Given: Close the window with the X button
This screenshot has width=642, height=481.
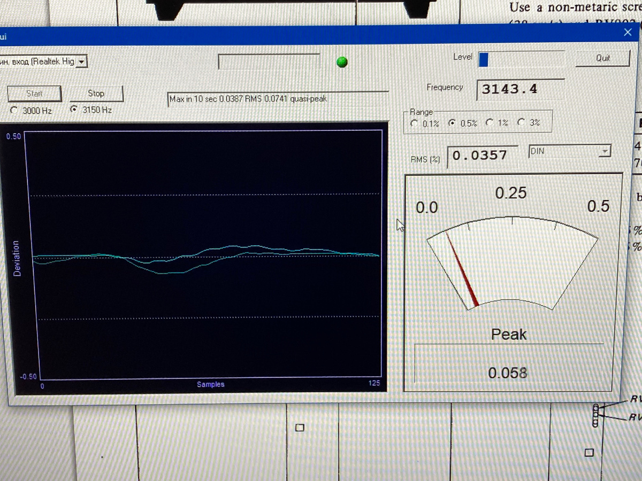Looking at the screenshot, I should click(628, 33).
